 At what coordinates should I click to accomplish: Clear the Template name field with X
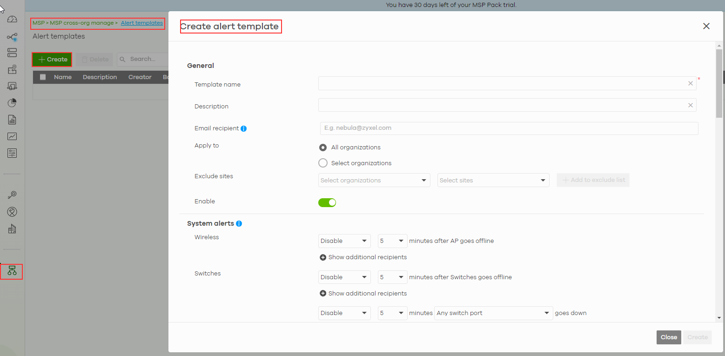click(x=690, y=83)
